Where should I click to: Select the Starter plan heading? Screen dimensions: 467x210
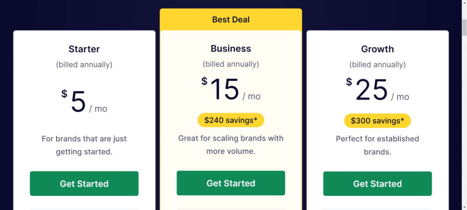coord(84,49)
